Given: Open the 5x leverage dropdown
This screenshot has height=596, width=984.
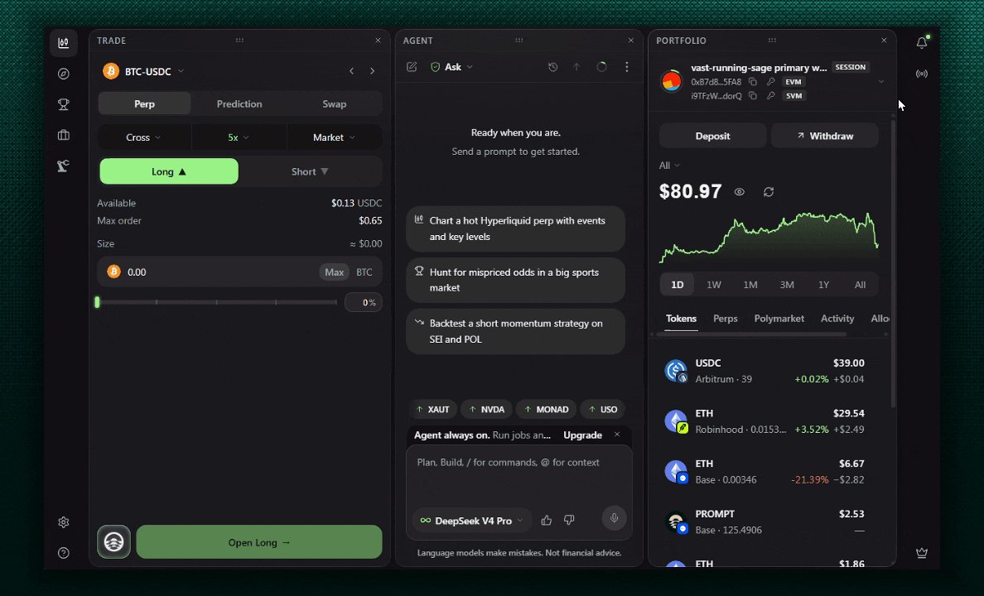Looking at the screenshot, I should pyautogui.click(x=239, y=137).
